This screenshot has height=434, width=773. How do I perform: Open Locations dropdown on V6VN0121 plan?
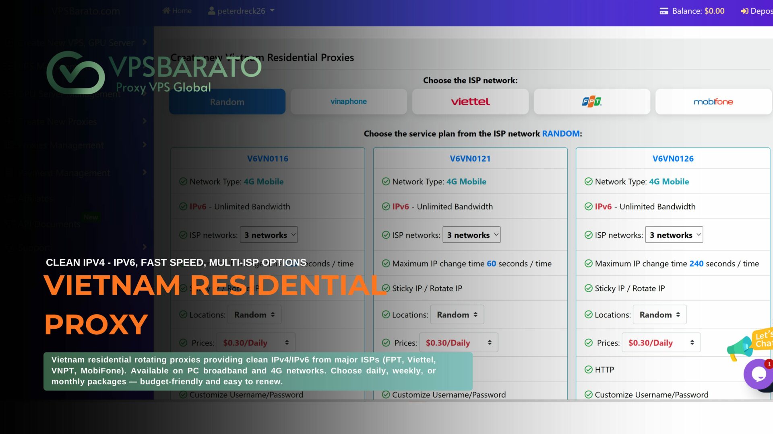pyautogui.click(x=457, y=315)
